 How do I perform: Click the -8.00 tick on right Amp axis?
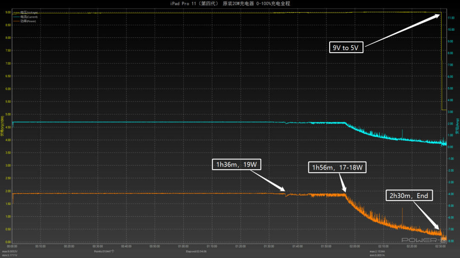451,241
